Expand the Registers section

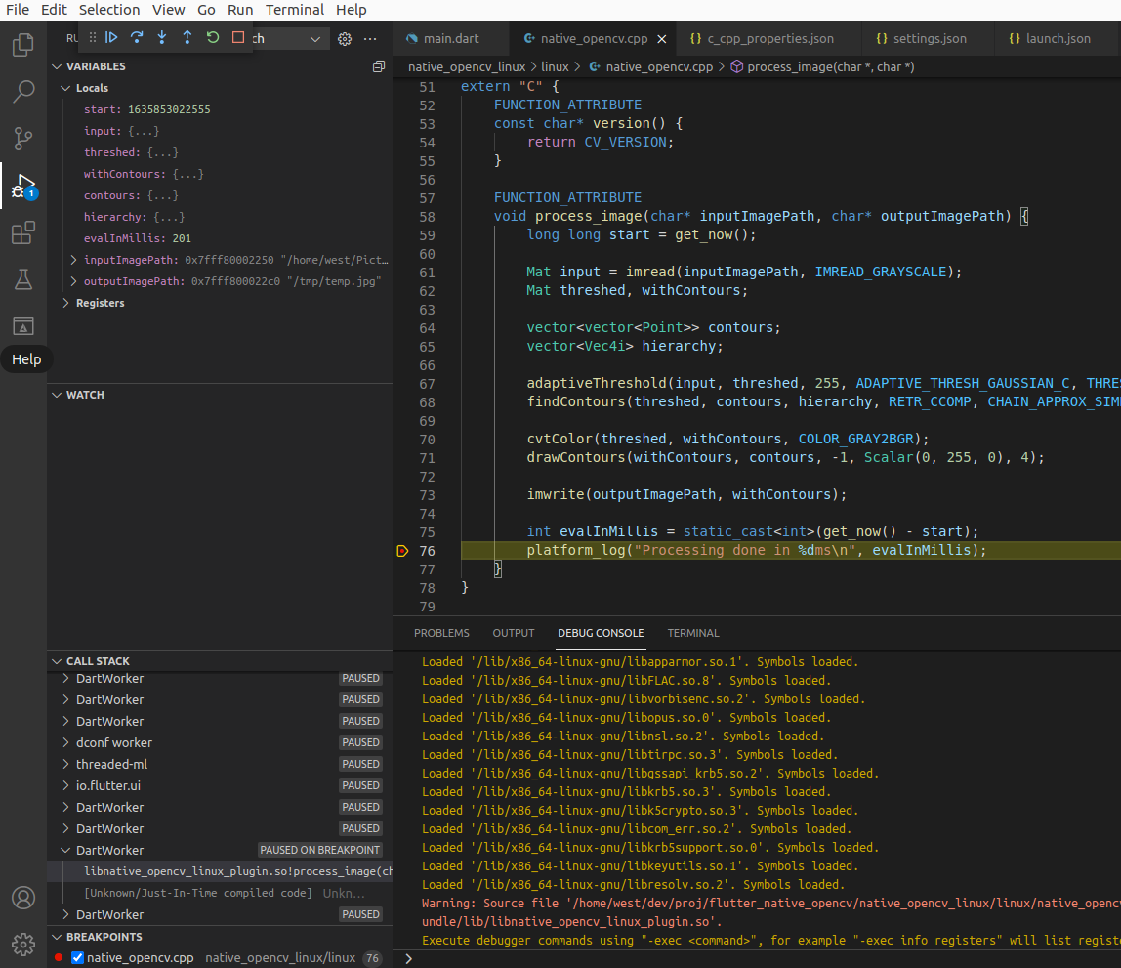click(x=66, y=303)
